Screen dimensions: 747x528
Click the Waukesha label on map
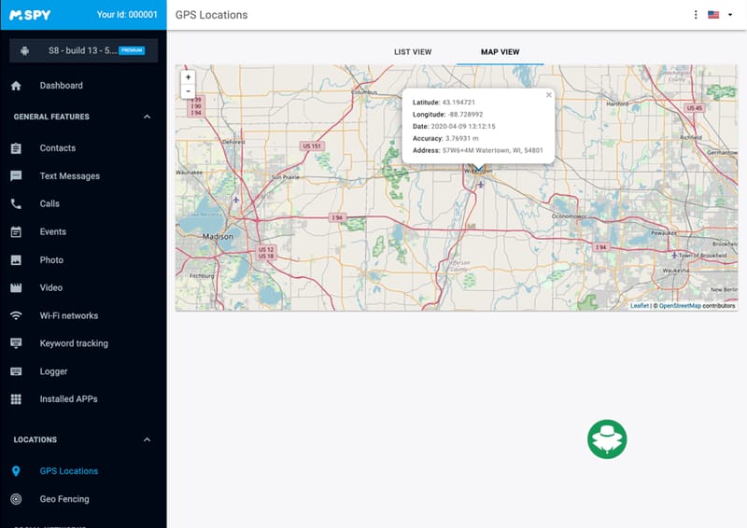click(675, 271)
